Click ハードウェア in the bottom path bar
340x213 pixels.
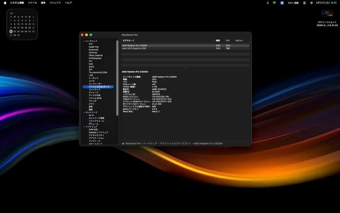[150, 144]
